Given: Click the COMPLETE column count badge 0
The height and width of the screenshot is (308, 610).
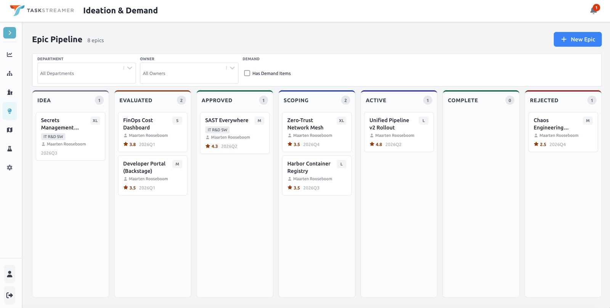Looking at the screenshot, I should 510,101.
